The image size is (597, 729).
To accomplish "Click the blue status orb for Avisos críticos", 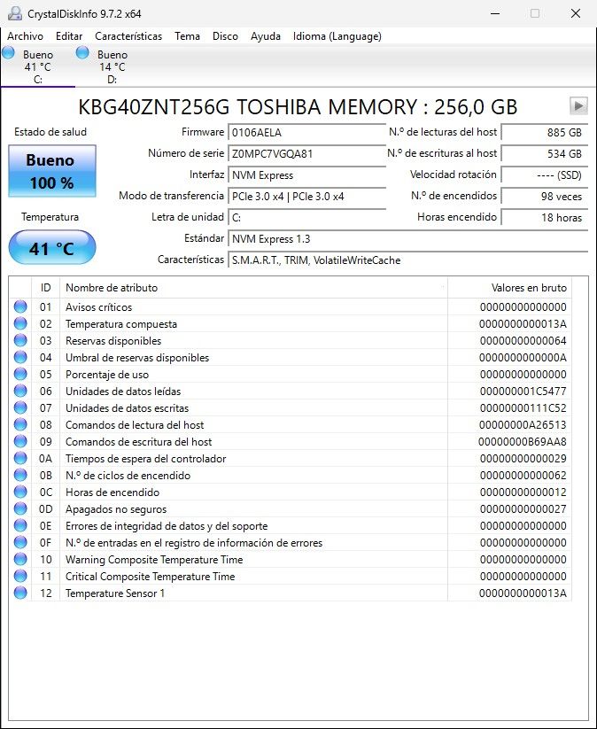I will click(20, 306).
